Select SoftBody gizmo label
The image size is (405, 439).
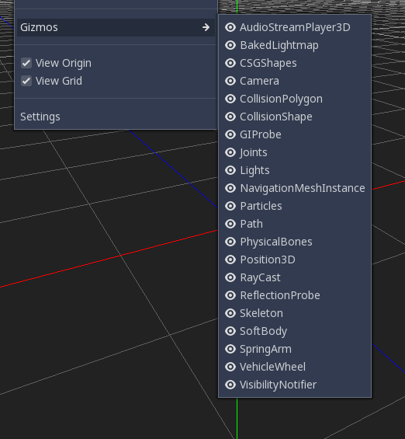coord(263,332)
